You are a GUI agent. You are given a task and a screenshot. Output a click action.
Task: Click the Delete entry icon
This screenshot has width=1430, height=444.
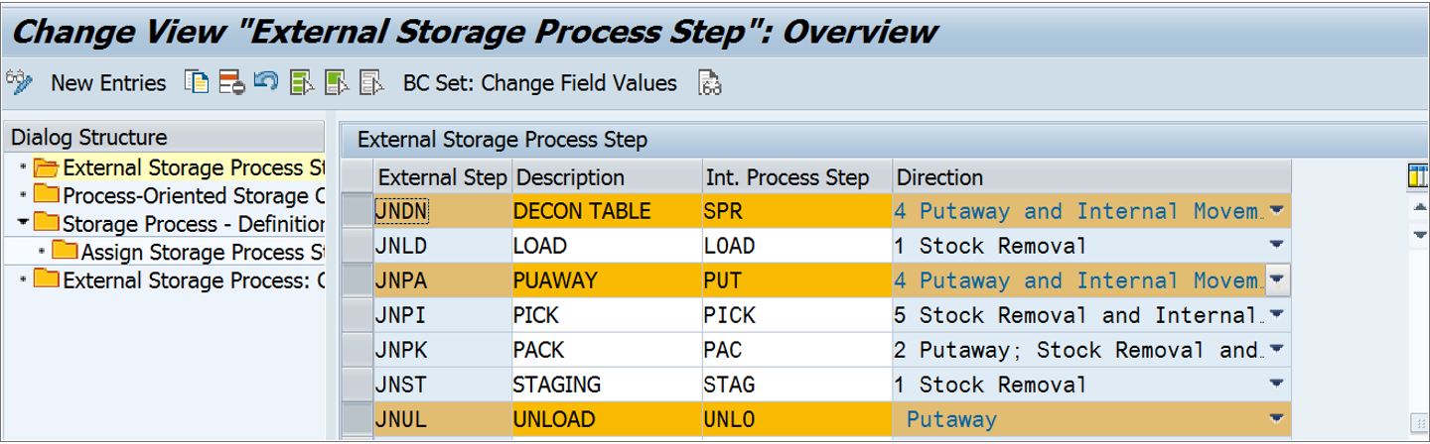231,82
